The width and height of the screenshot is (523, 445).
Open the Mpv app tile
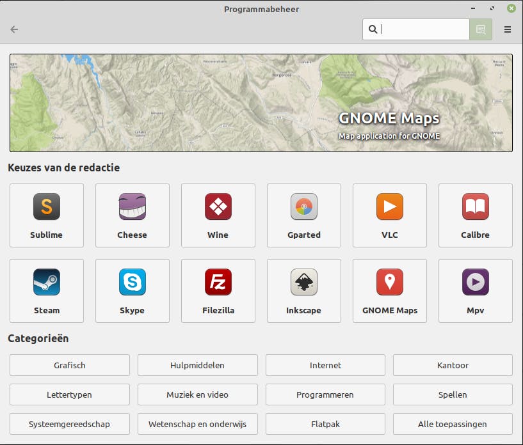tap(475, 291)
